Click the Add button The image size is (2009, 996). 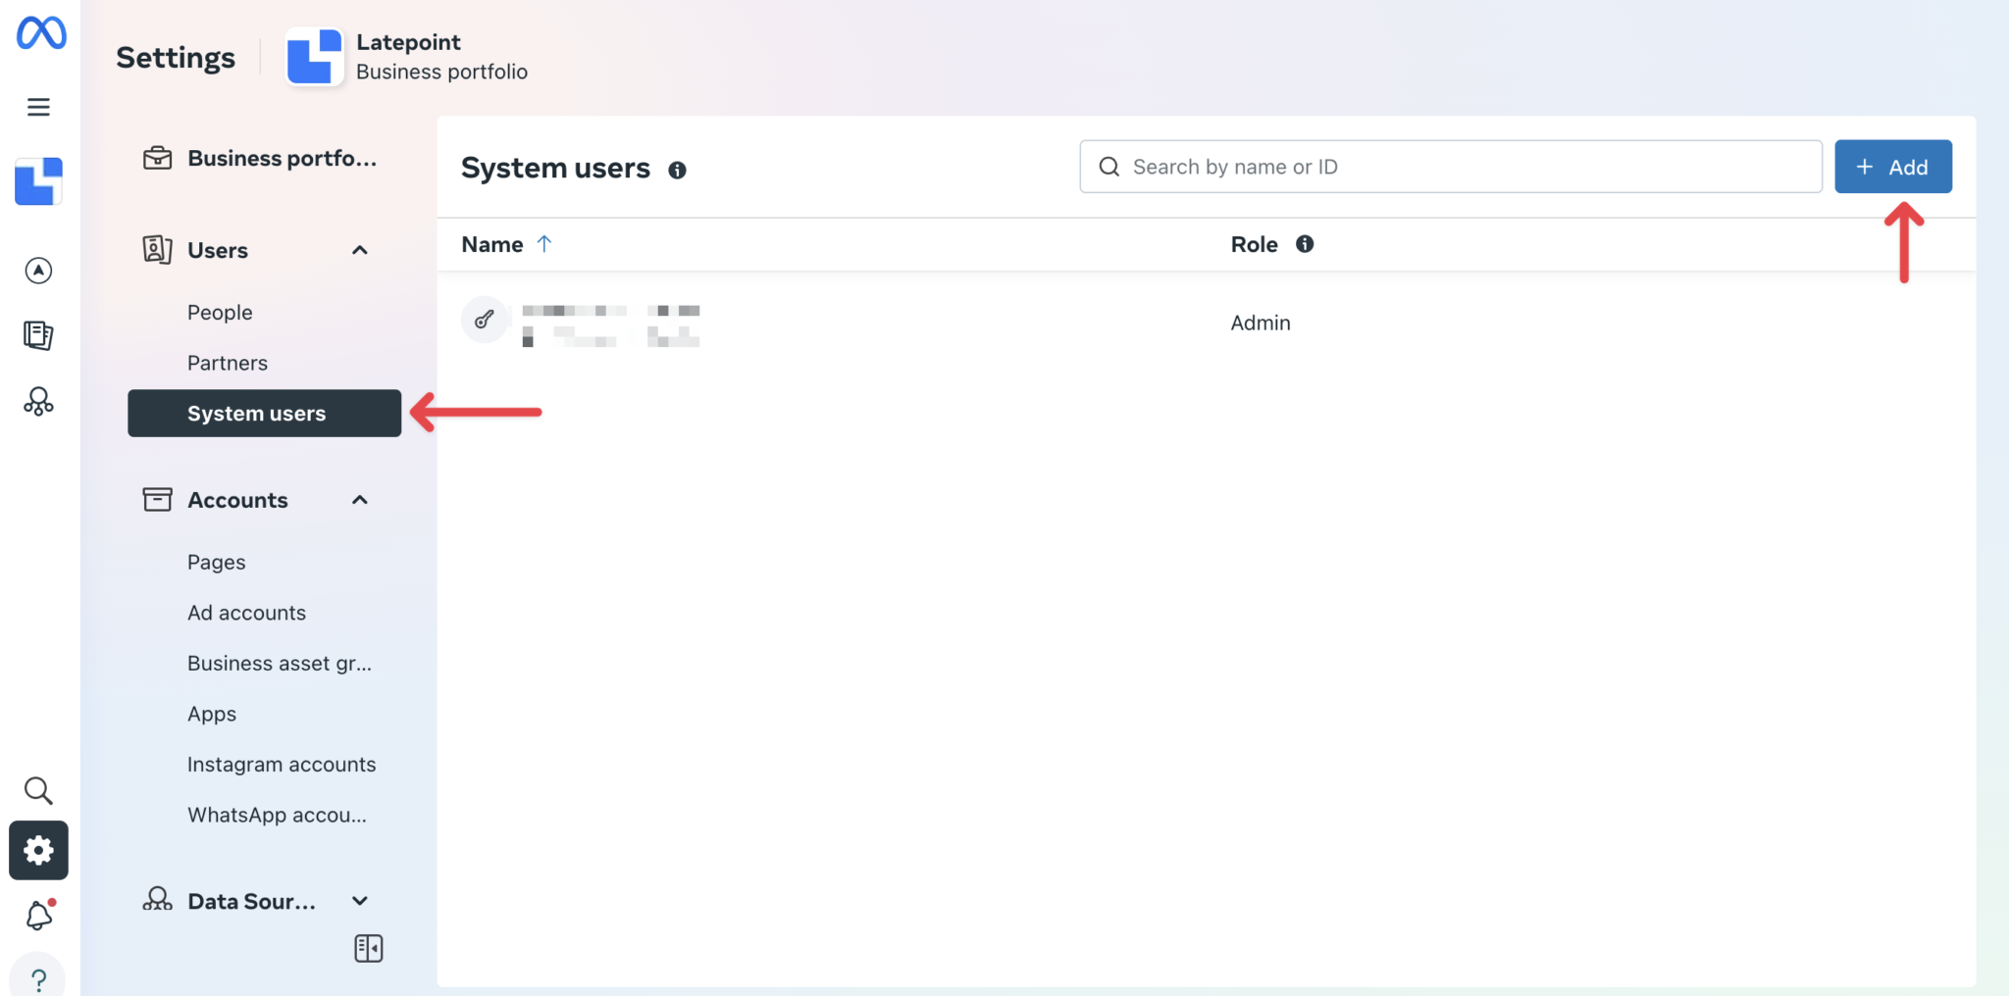point(1891,166)
